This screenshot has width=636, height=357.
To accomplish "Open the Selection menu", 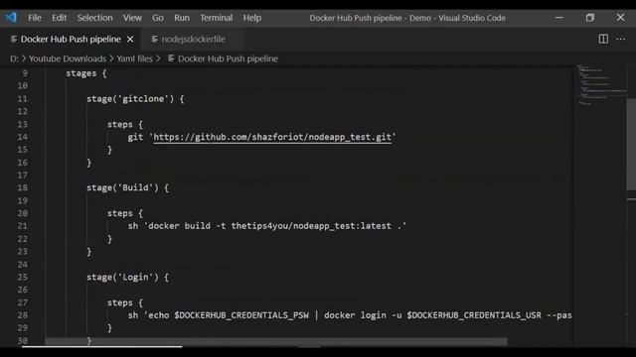I will (95, 18).
